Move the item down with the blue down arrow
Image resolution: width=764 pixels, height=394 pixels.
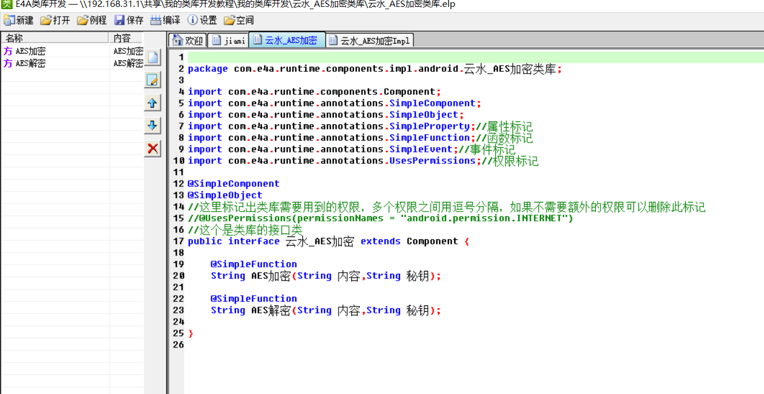coord(153,125)
